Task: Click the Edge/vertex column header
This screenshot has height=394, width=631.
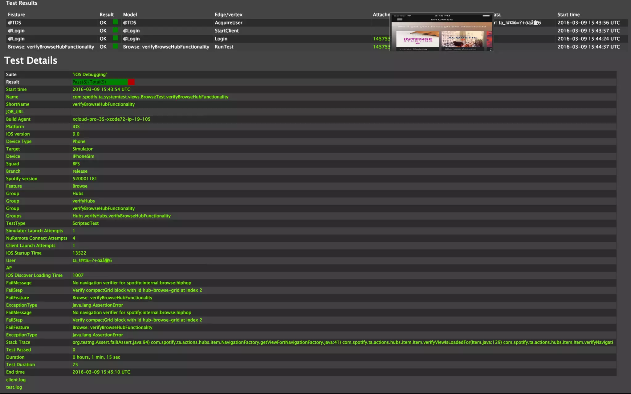Action: pyautogui.click(x=228, y=14)
